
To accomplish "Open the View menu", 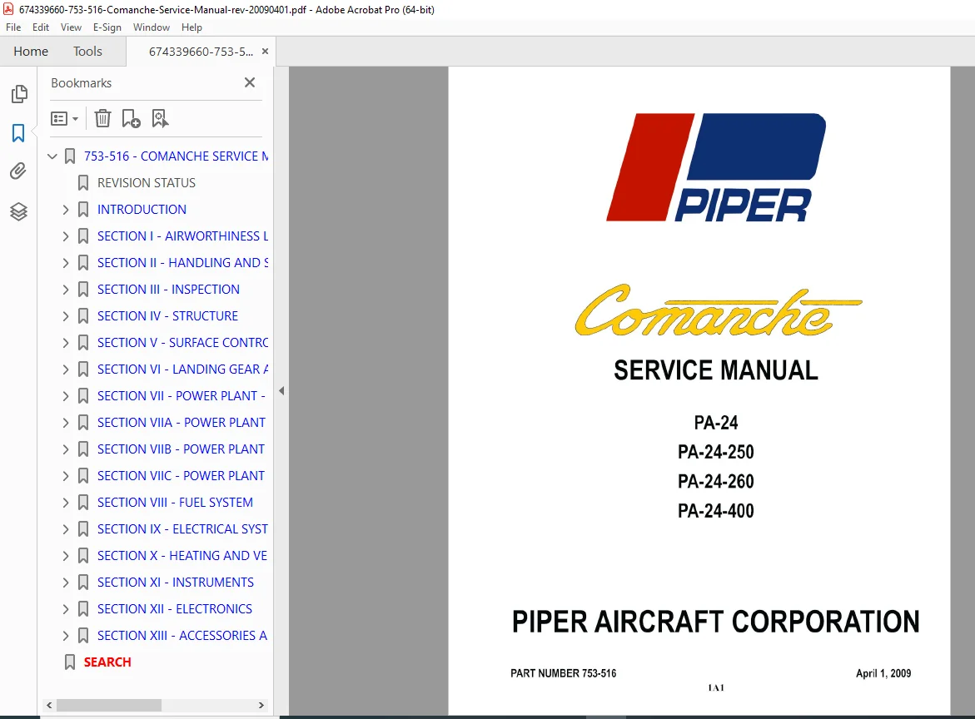I will 71,27.
